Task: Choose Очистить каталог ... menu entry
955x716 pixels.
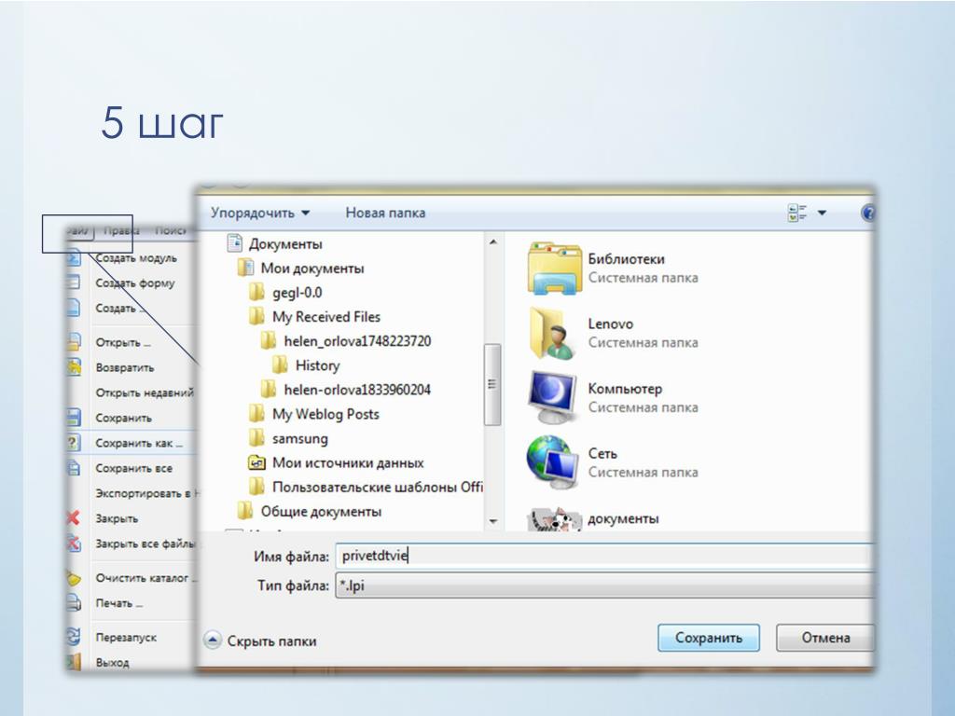Action: point(146,578)
